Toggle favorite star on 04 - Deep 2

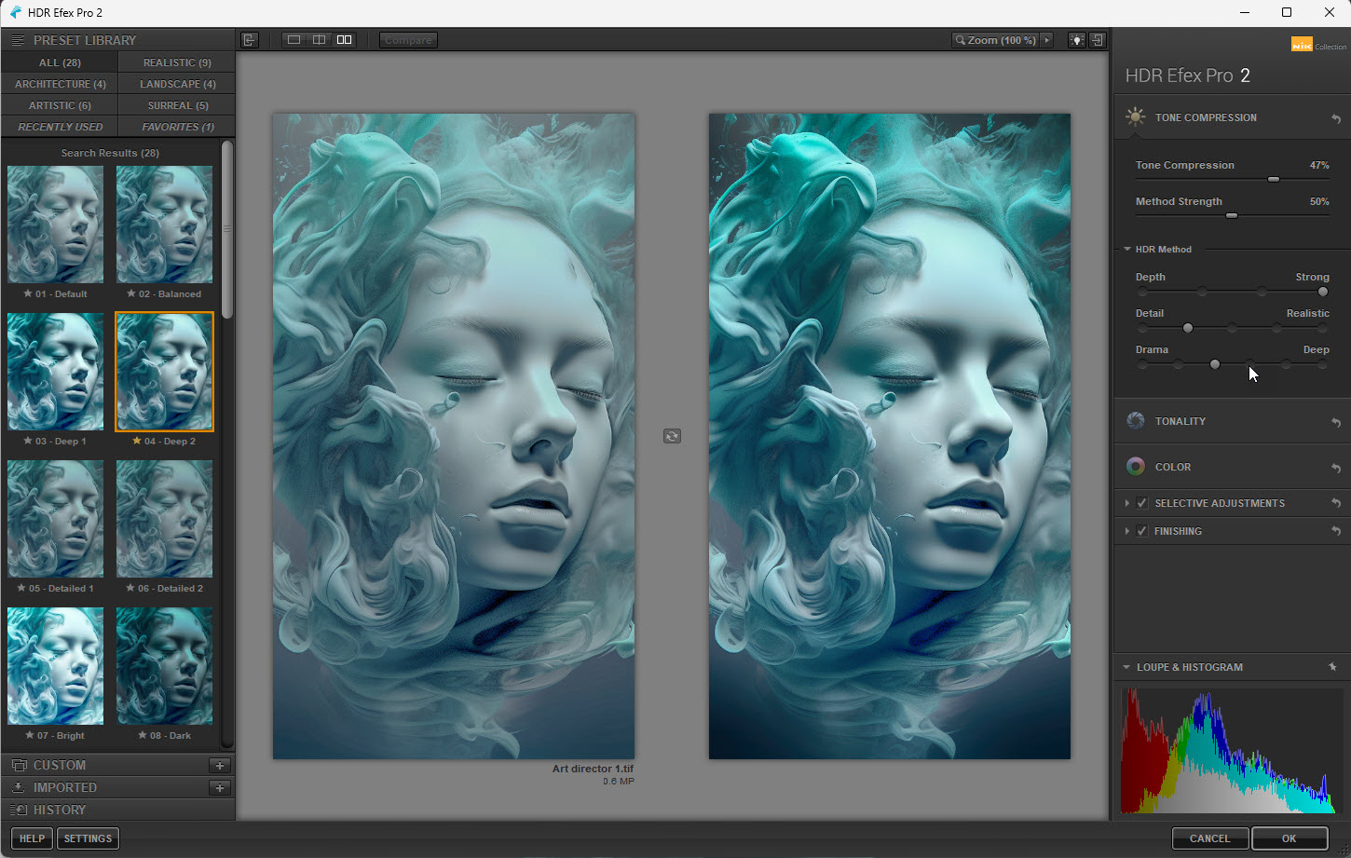[x=137, y=442]
